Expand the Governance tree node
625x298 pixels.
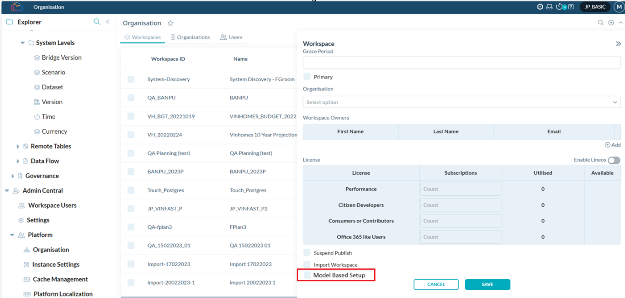(13, 176)
